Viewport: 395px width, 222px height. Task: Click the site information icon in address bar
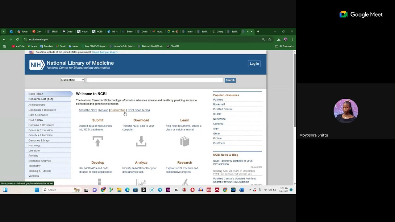pos(25,39)
